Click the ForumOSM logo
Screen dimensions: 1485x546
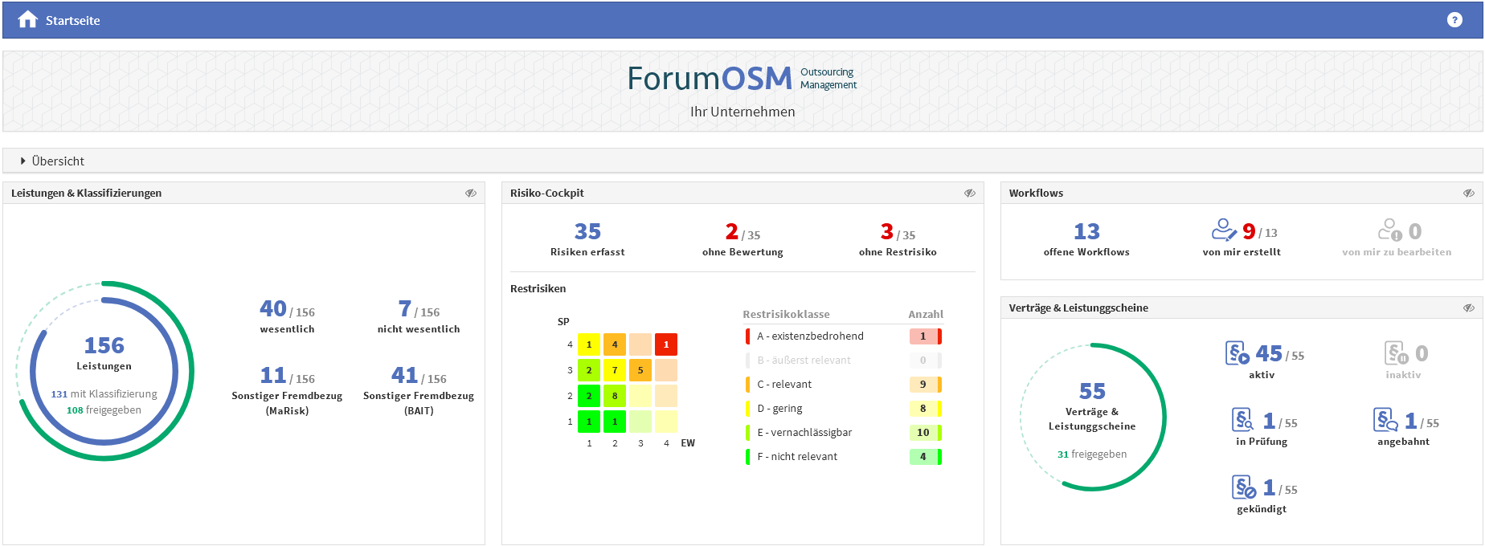click(x=742, y=79)
